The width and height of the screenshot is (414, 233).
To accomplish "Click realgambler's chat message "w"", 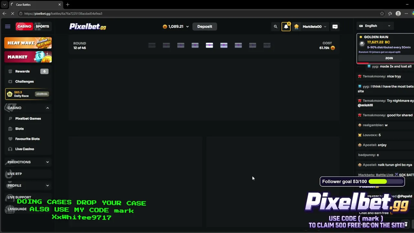I will click(x=373, y=125).
